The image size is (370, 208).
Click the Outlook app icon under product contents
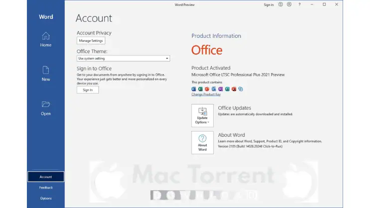click(214, 89)
